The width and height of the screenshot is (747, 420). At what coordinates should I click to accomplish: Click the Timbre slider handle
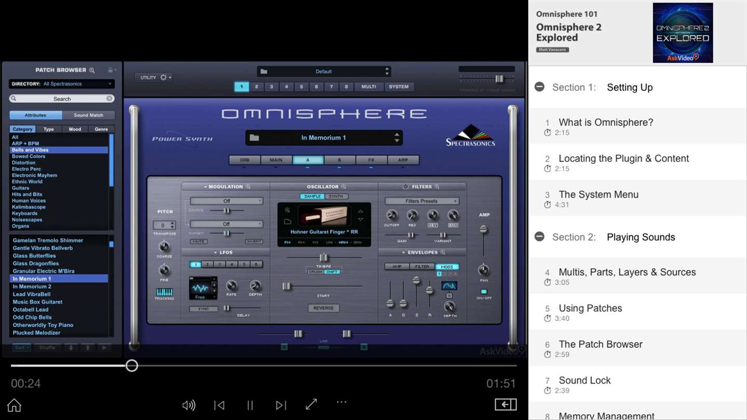324,257
